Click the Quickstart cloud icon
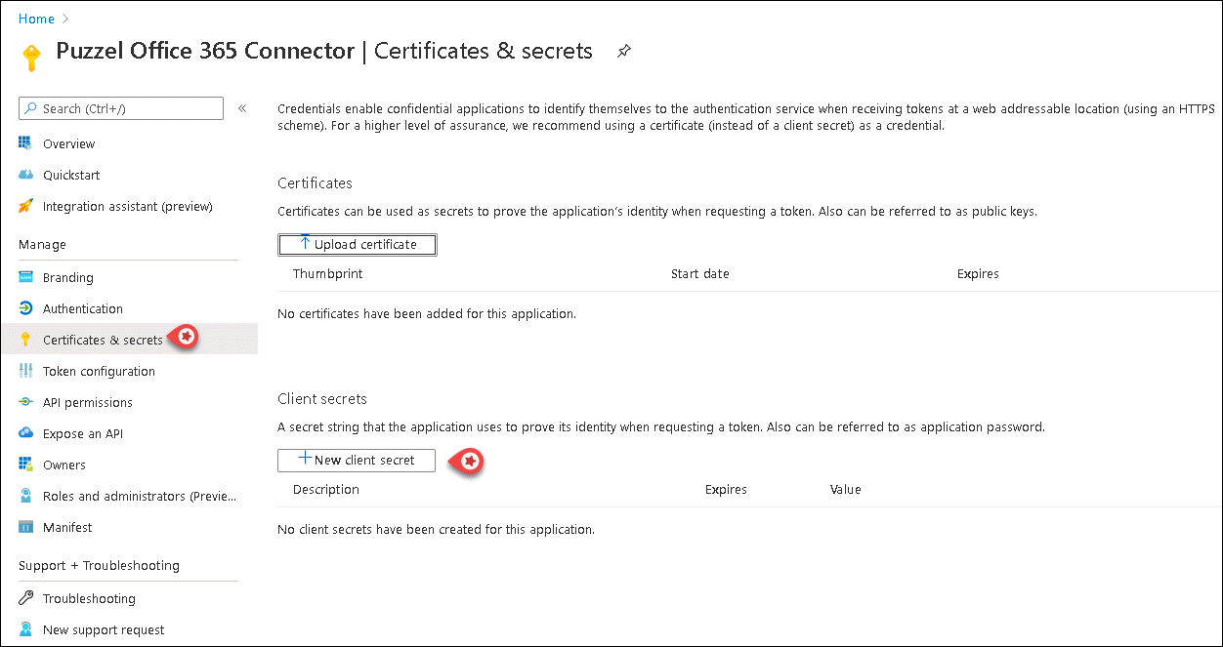This screenshot has width=1223, height=647. (25, 175)
